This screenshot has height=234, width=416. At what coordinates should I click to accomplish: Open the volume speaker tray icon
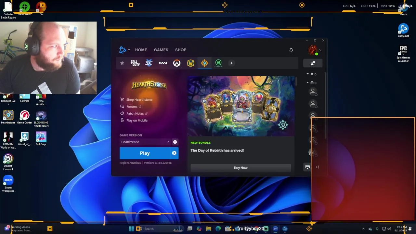[389, 229]
